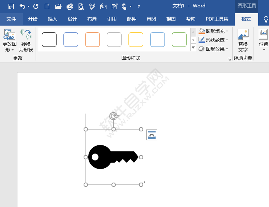Select the 格式 tab
Viewport: 269px width, 207px height.
[246, 19]
